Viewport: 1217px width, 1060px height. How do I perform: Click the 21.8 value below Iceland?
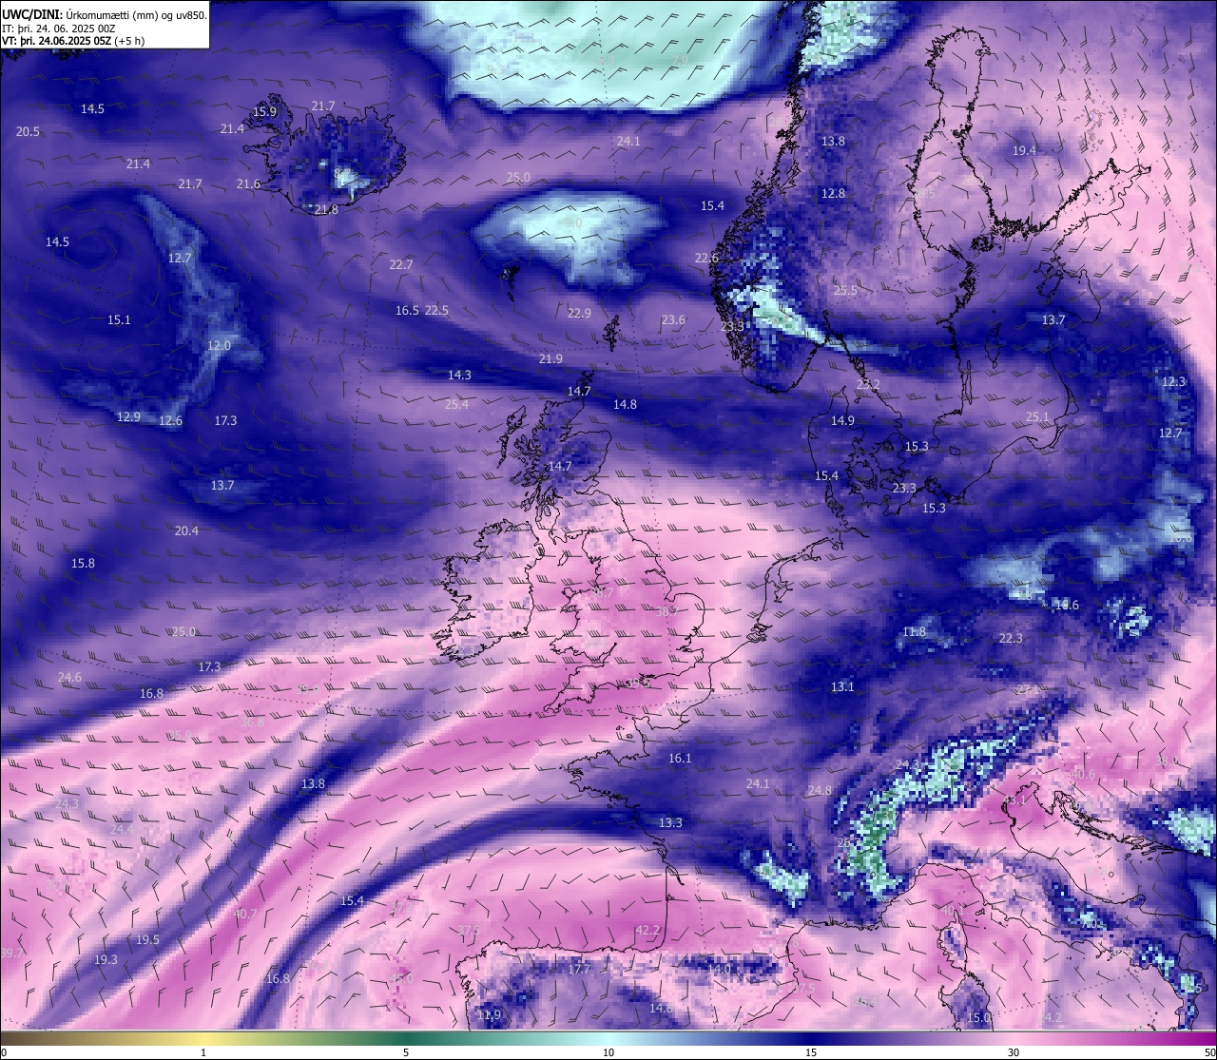coord(326,210)
